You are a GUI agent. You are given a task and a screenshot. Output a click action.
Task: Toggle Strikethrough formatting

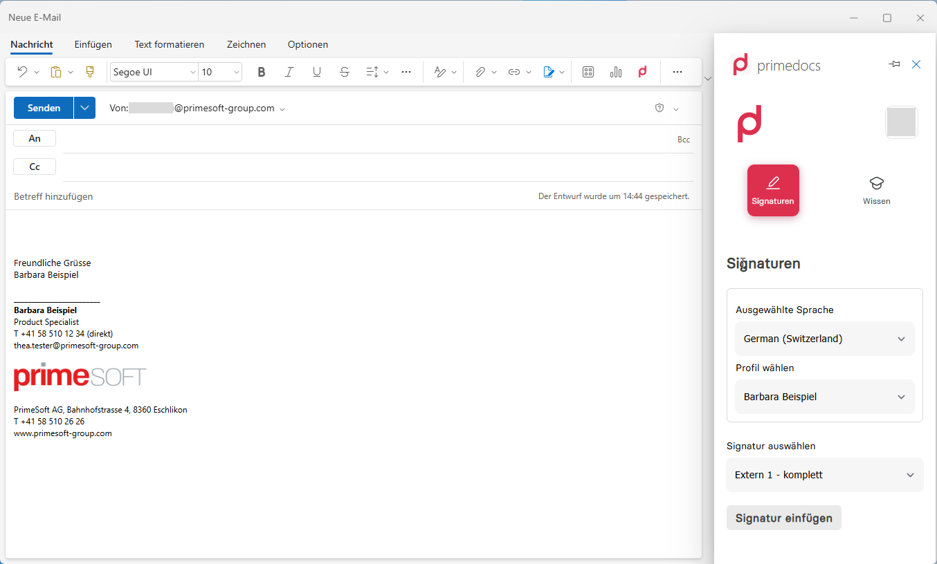pos(345,72)
